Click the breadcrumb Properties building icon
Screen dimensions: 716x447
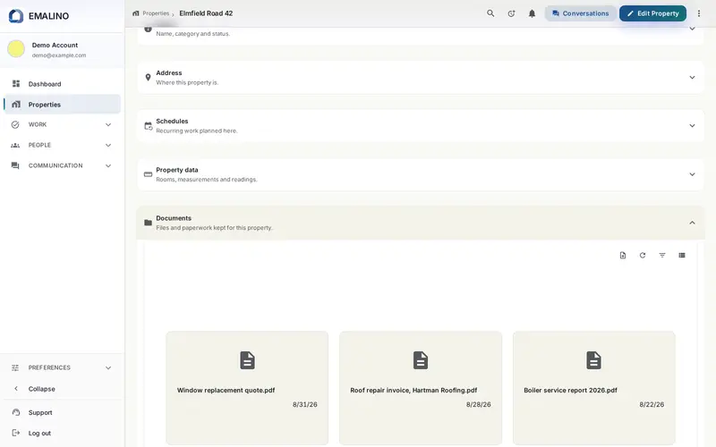pyautogui.click(x=136, y=13)
